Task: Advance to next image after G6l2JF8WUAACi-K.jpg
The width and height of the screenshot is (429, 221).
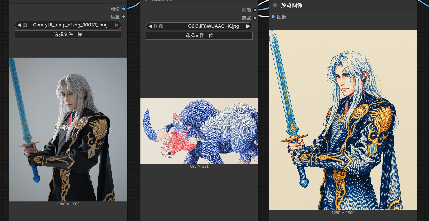Action: pos(248,26)
